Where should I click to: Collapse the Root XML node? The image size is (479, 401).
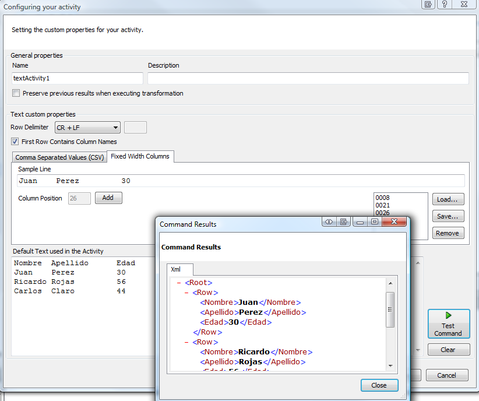(179, 283)
